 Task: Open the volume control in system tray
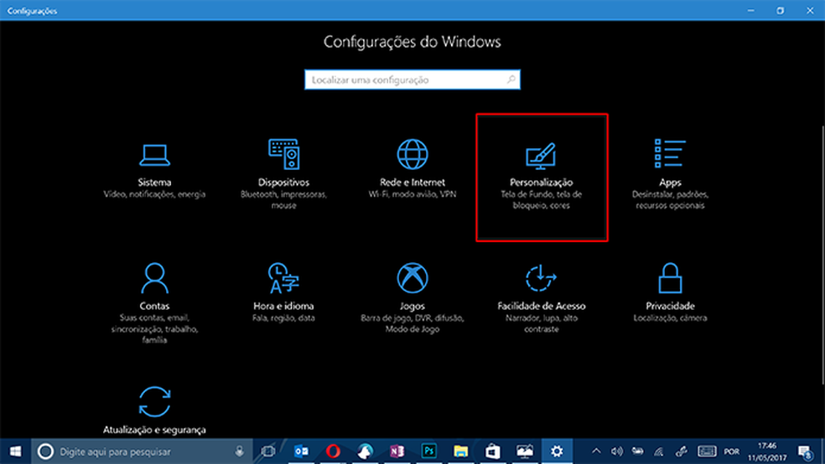tap(616, 451)
